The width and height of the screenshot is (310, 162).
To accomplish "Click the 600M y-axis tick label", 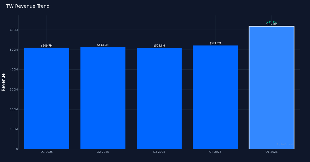I will coord(14,29).
